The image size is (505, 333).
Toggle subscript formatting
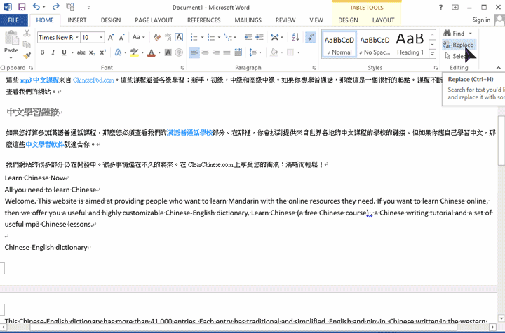[x=92, y=52]
